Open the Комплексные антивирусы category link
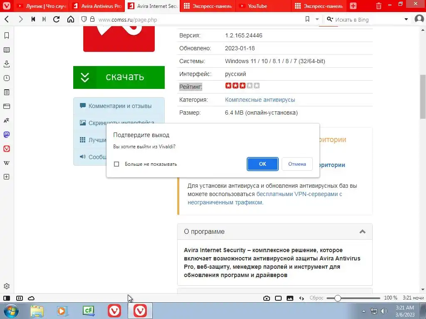 260,100
